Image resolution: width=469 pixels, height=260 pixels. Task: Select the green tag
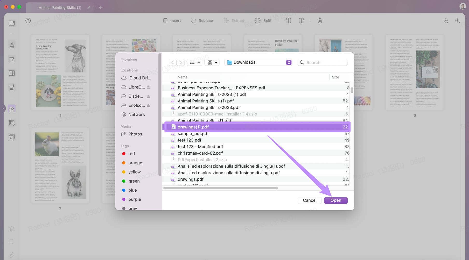(131, 181)
